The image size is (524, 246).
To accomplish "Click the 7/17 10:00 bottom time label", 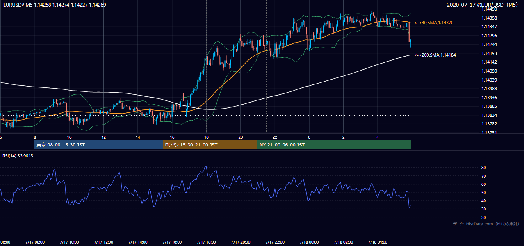I will point(69,242).
